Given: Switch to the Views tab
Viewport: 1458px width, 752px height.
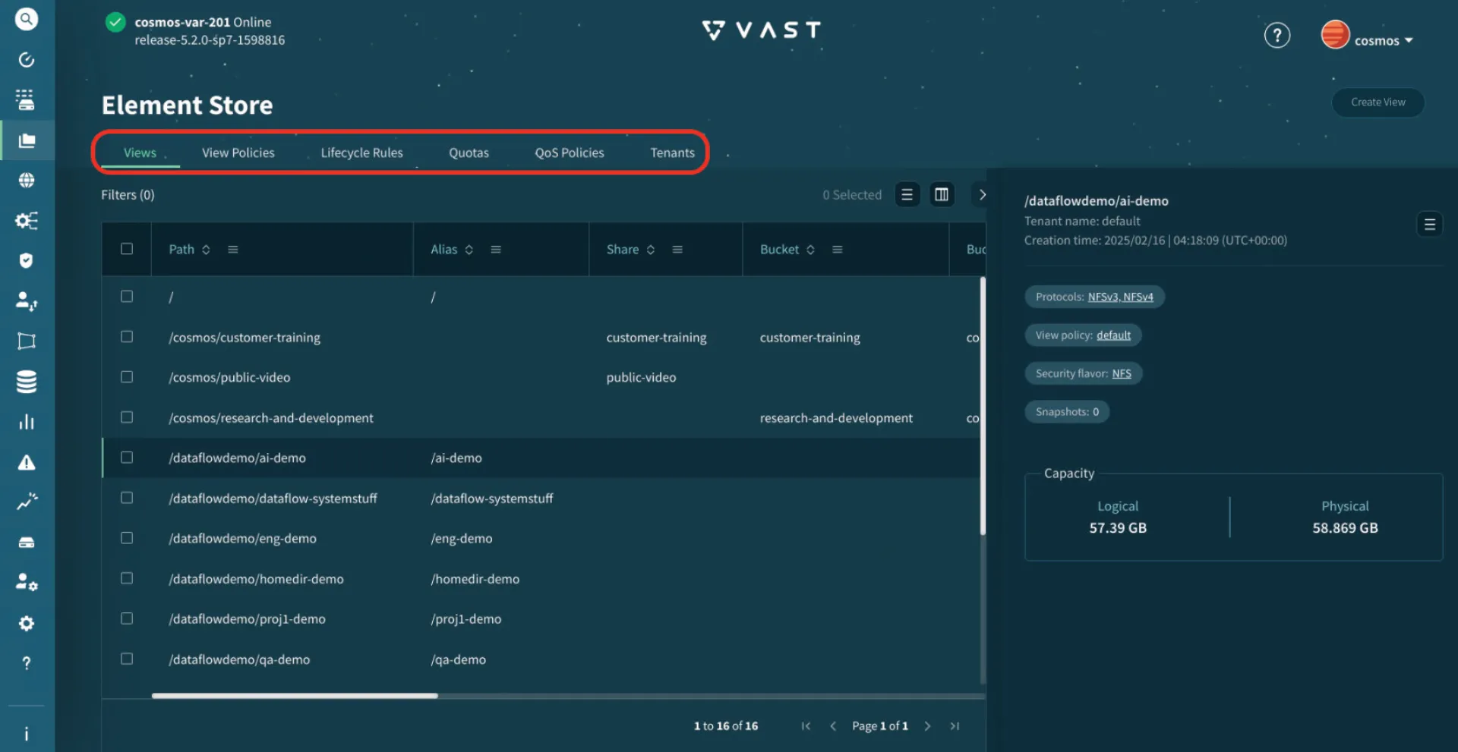Looking at the screenshot, I should point(140,153).
